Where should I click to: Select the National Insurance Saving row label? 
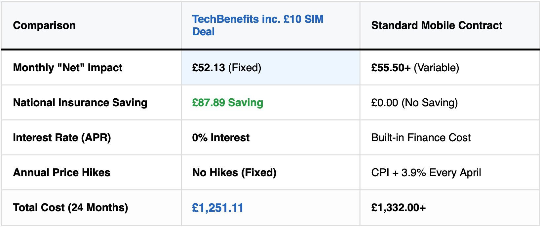pos(80,103)
